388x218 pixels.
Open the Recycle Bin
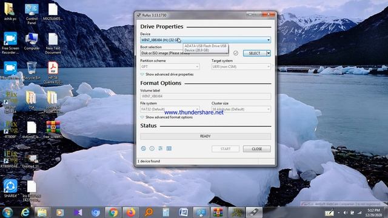(x=32, y=71)
